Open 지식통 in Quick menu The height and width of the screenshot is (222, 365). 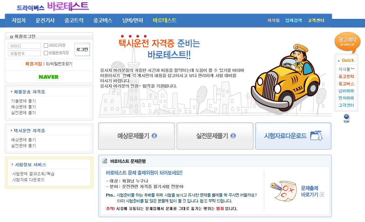click(x=346, y=69)
